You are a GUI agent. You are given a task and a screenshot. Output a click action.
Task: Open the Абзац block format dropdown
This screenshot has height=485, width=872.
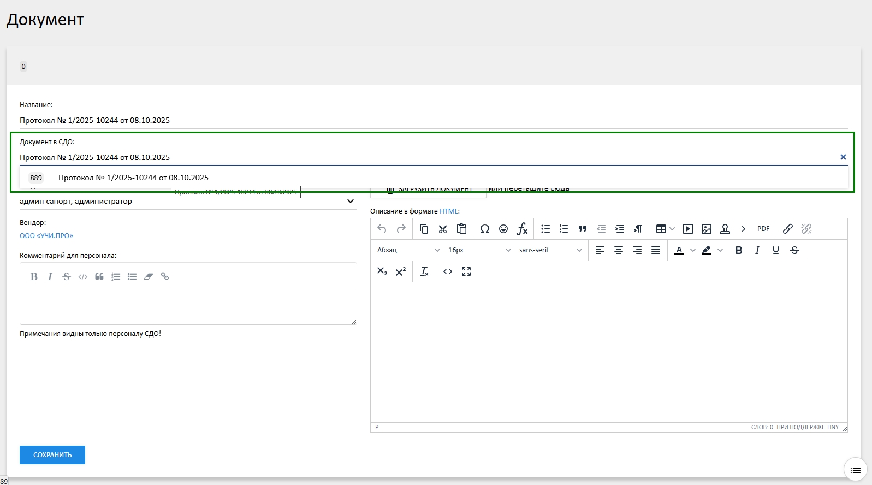[408, 250]
